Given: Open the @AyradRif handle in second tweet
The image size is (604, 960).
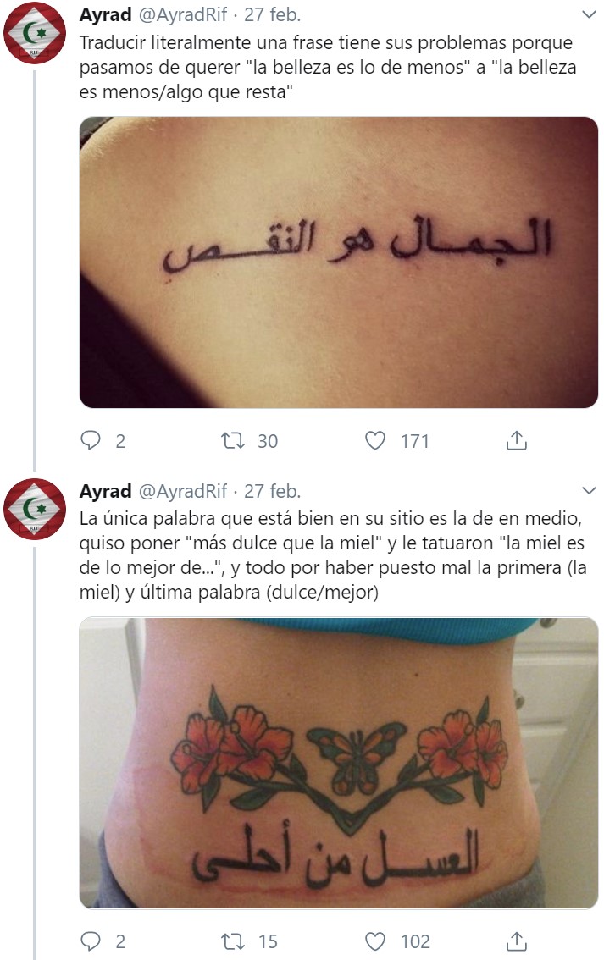Looking at the screenshot, I should 183,491.
